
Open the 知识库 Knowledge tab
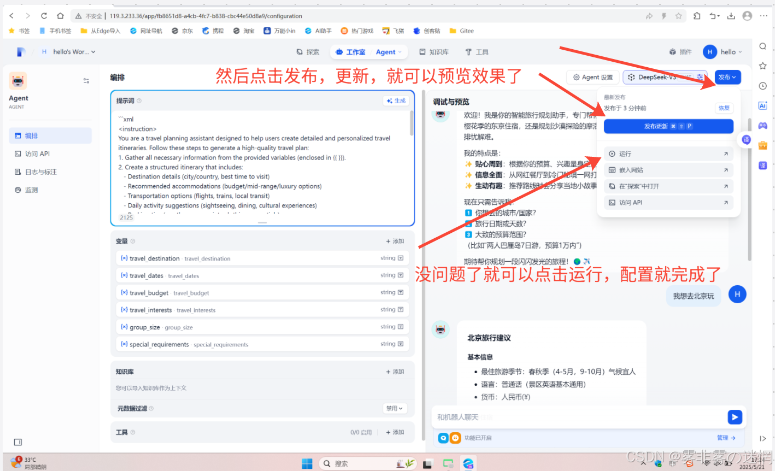pyautogui.click(x=434, y=52)
